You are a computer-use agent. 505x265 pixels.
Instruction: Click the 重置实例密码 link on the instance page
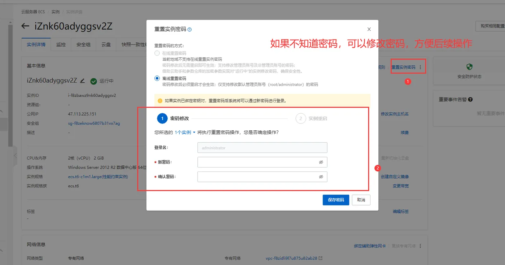tap(403, 68)
